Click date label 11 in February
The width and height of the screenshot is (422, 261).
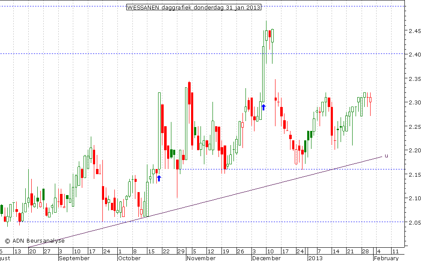[395, 252]
